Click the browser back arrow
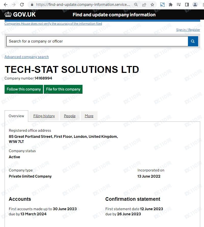204x227 pixels. tap(6, 5)
